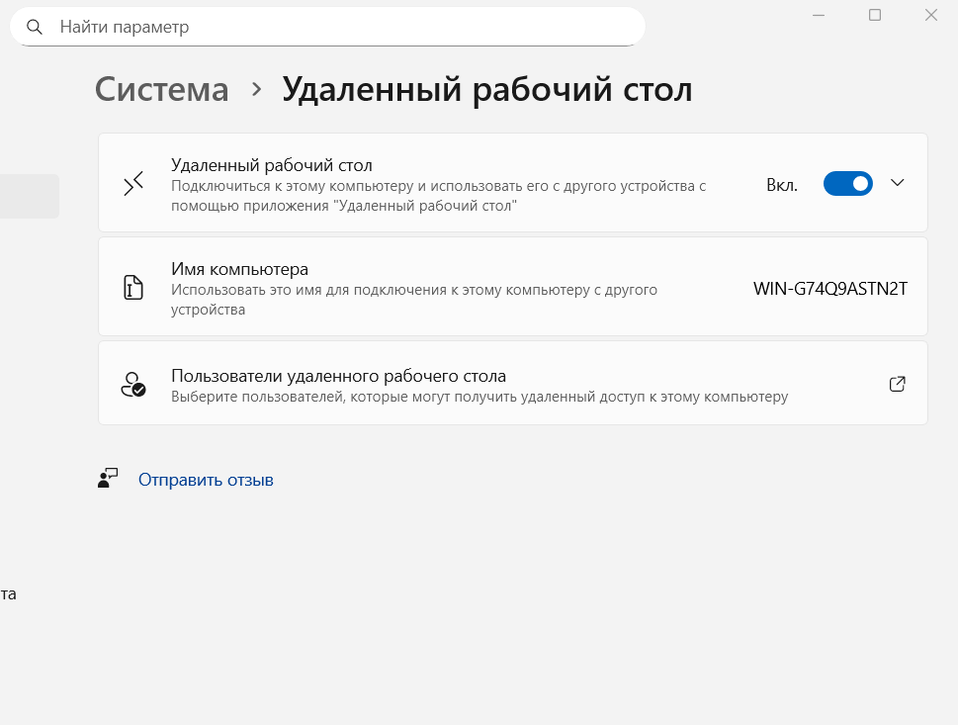Click the external link icon for users

click(x=898, y=384)
